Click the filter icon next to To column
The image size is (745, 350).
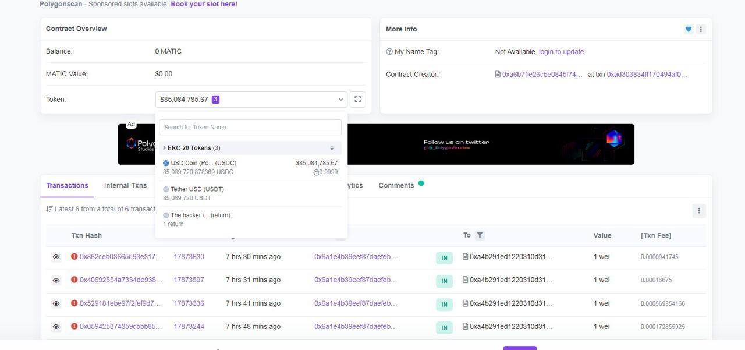coord(480,235)
